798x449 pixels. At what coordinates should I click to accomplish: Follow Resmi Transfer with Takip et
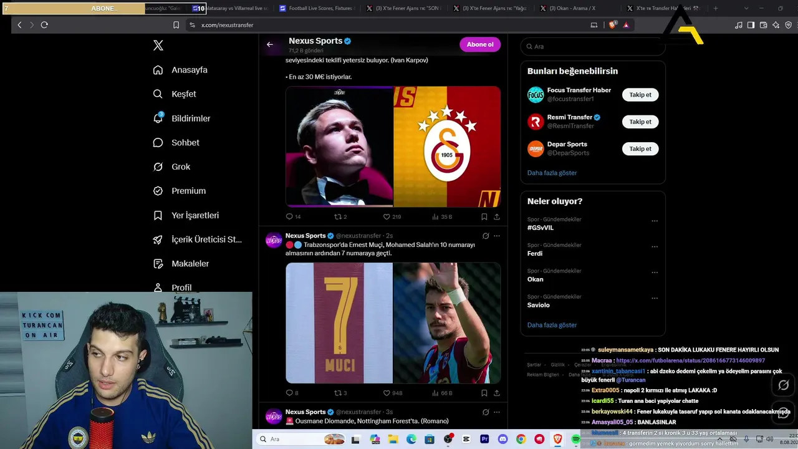pos(640,122)
